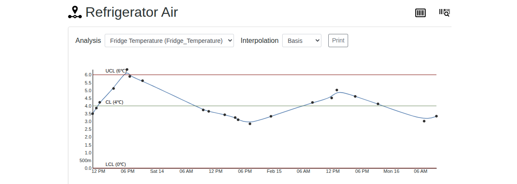Select the UCL (6°C) label
Screen dimensions: 517x184
[x=115, y=71]
